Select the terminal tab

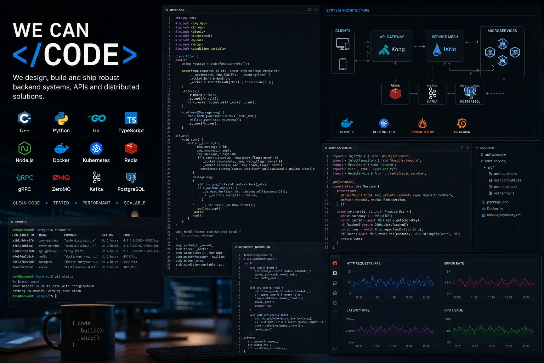click(x=19, y=222)
